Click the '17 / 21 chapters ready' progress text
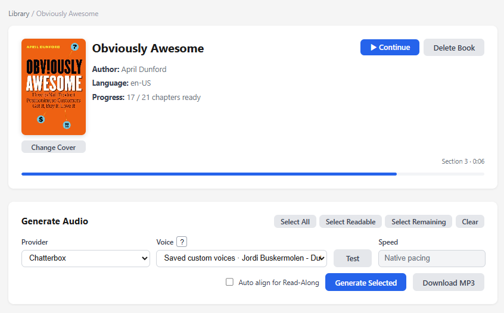The image size is (504, 313). 164,97
